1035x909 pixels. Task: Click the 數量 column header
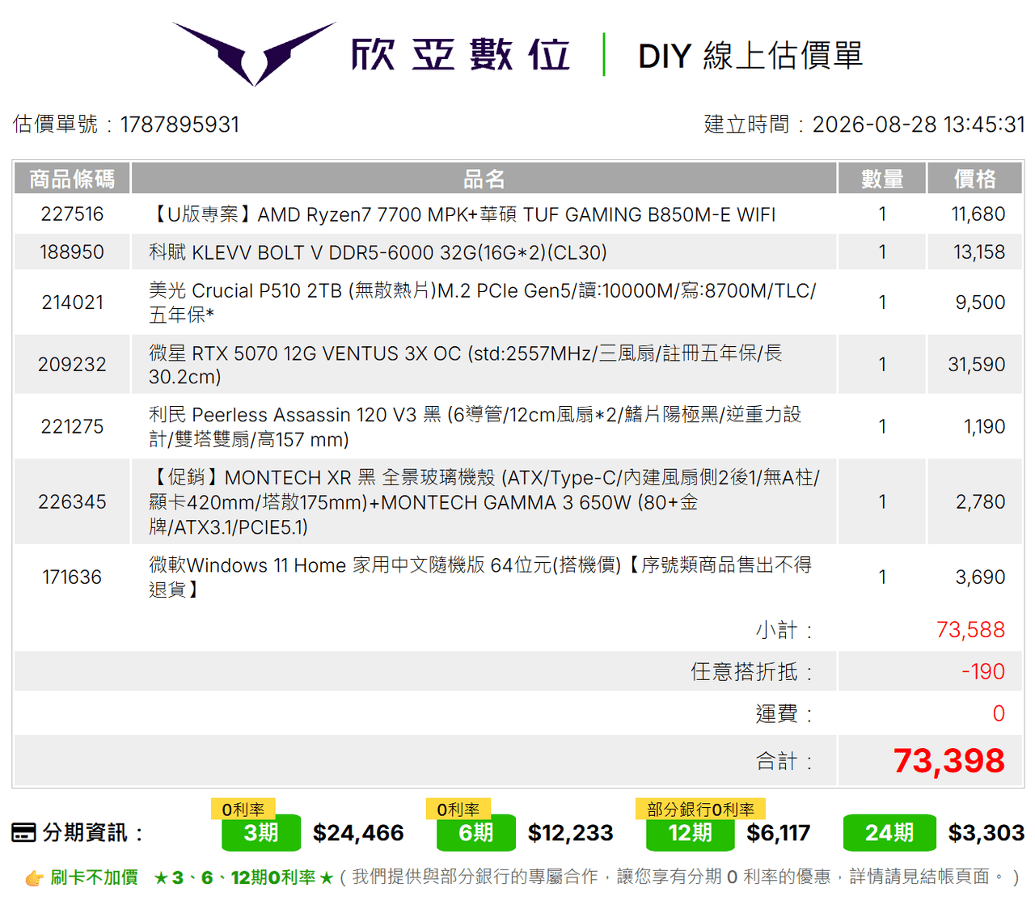tap(882, 179)
